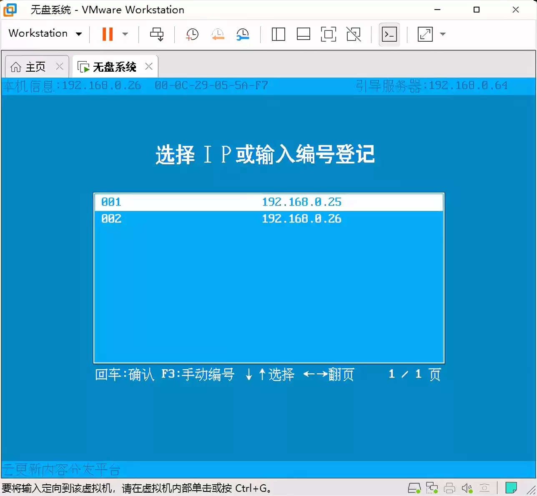
Task: Open the stretch mode dropdown arrow
Action: tap(443, 34)
